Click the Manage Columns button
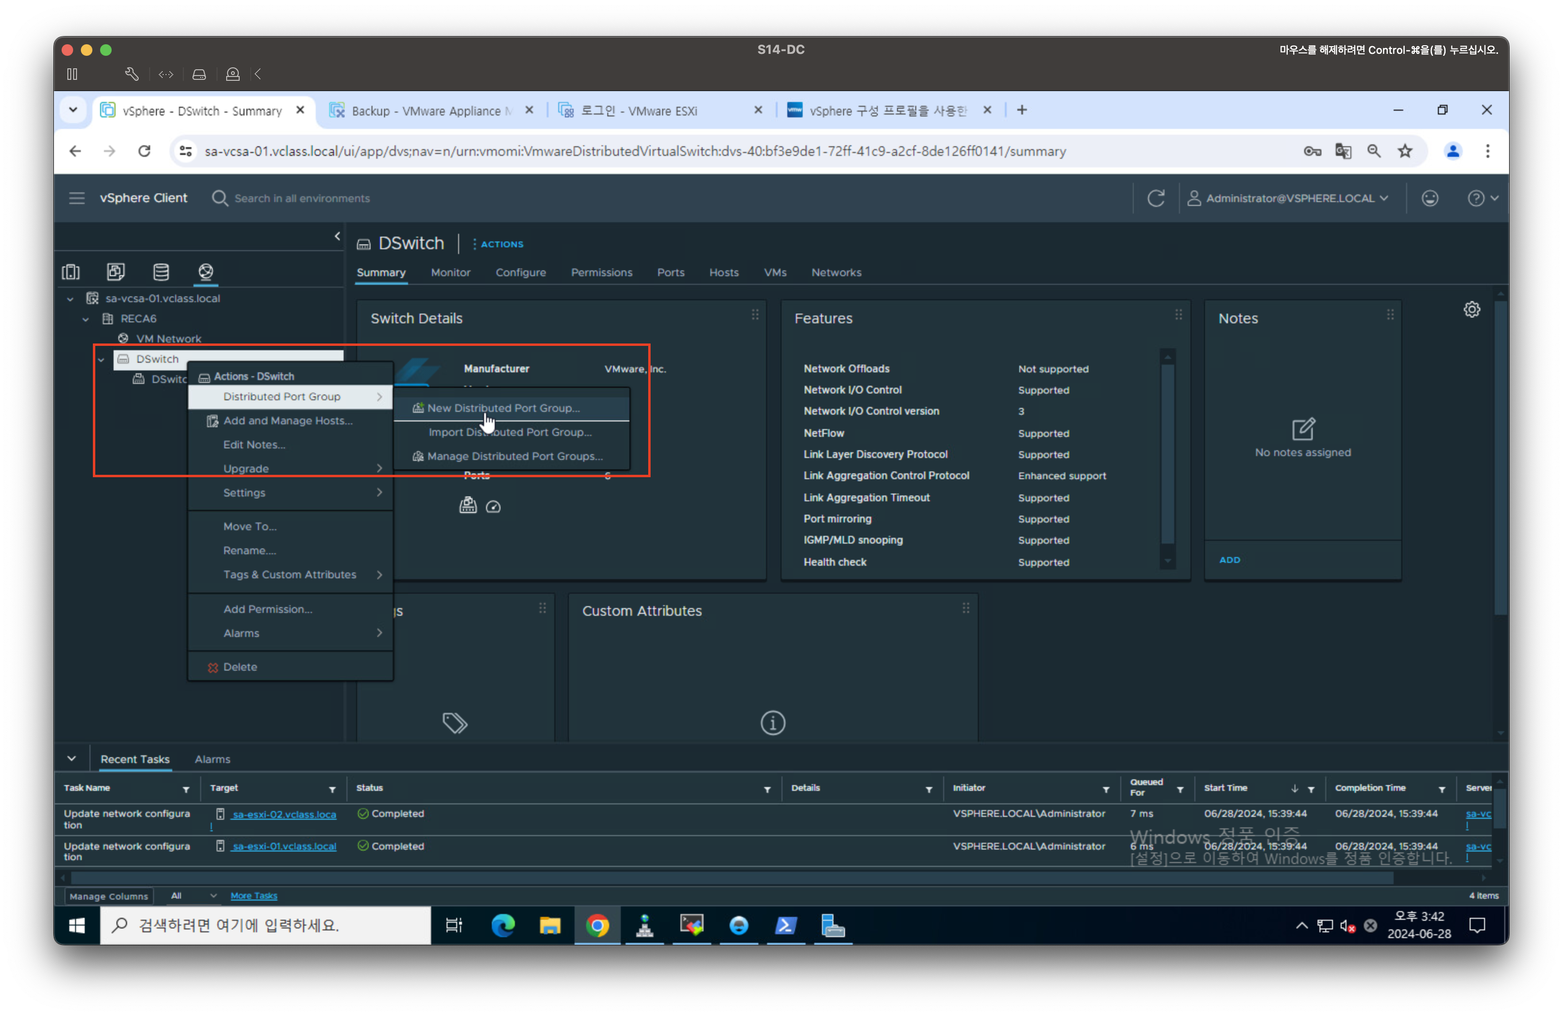The height and width of the screenshot is (1016, 1563). click(108, 896)
